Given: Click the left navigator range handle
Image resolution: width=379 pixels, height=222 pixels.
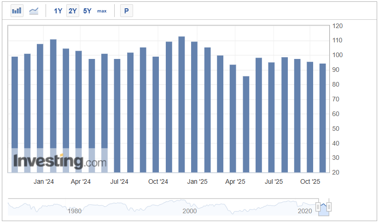Looking at the screenshot, I should 318,207.
